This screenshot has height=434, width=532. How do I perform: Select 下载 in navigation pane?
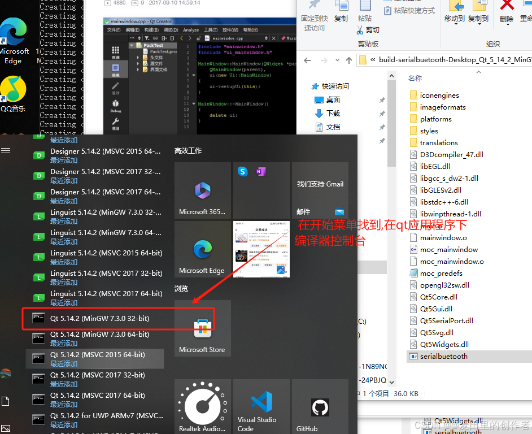(x=328, y=114)
